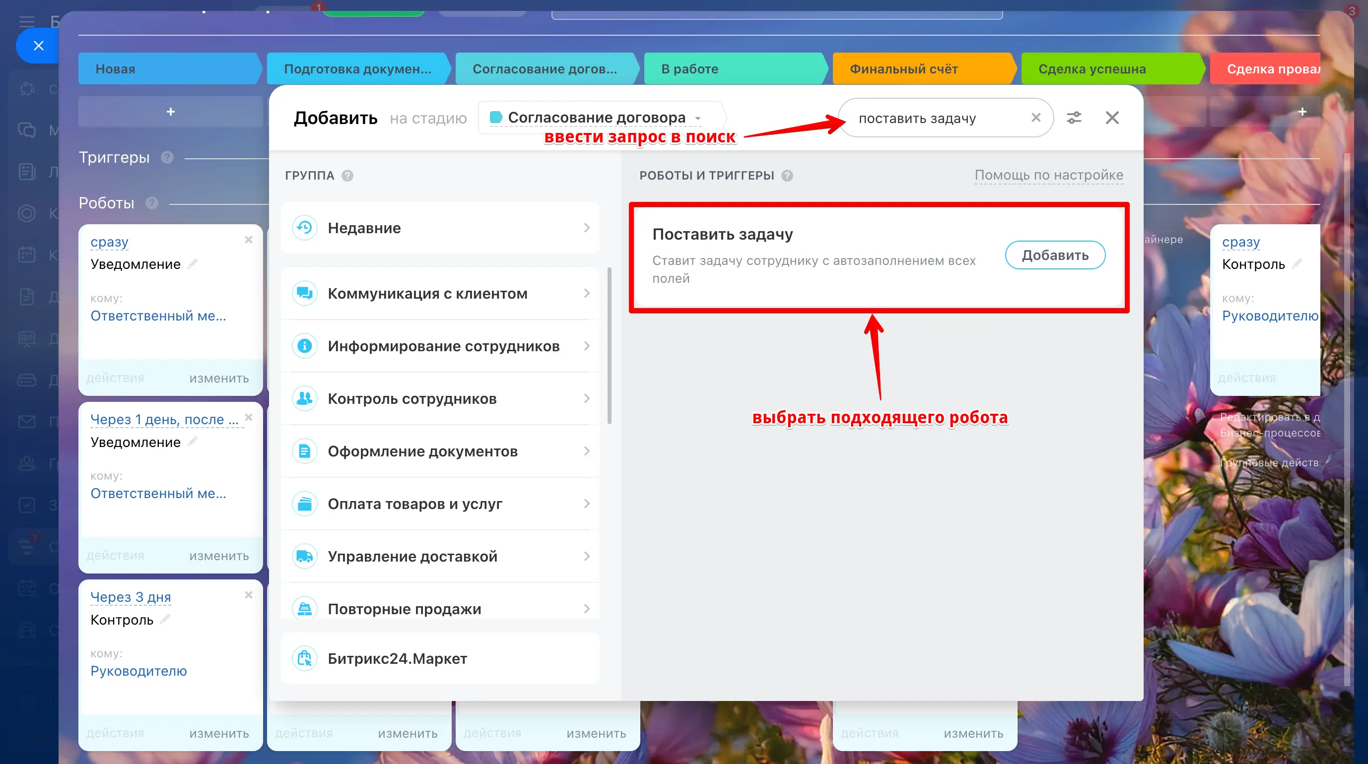The image size is (1368, 764).
Task: Click pencil icon next to first Уведомление
Action: (193, 263)
